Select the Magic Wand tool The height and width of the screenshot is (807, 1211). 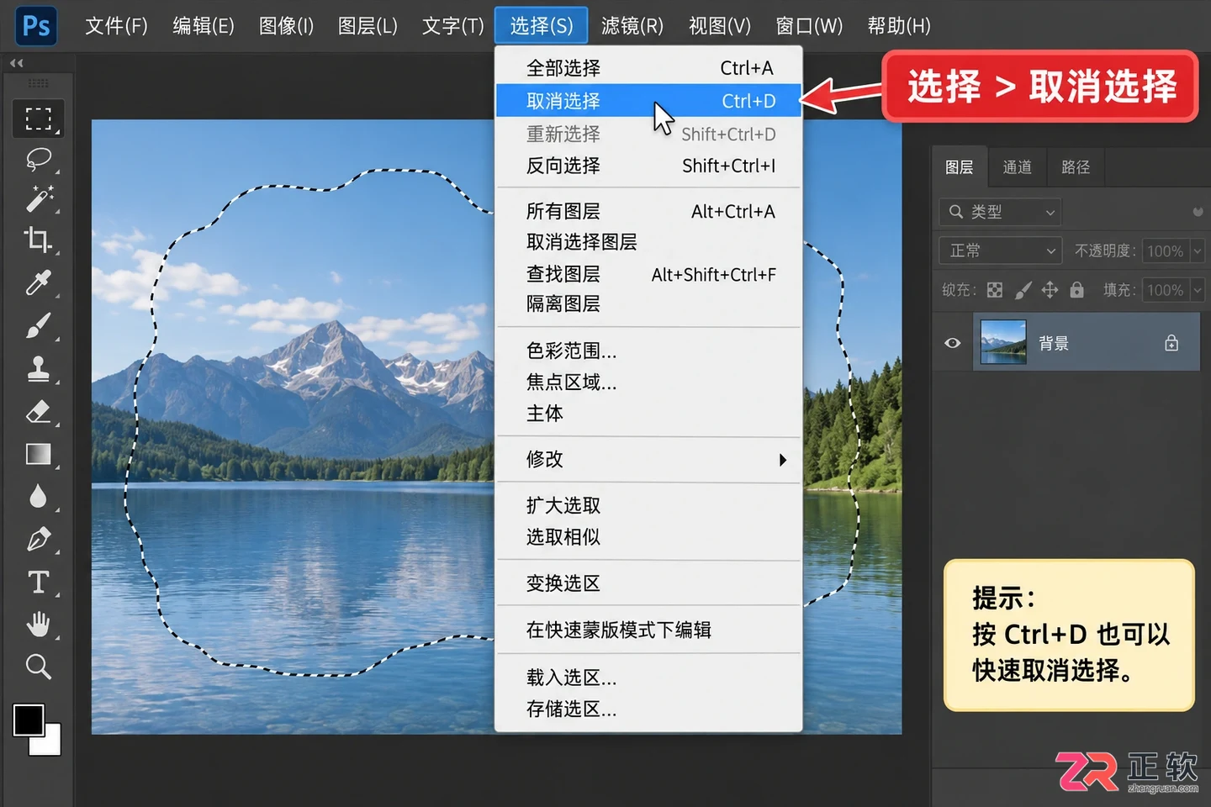click(38, 199)
